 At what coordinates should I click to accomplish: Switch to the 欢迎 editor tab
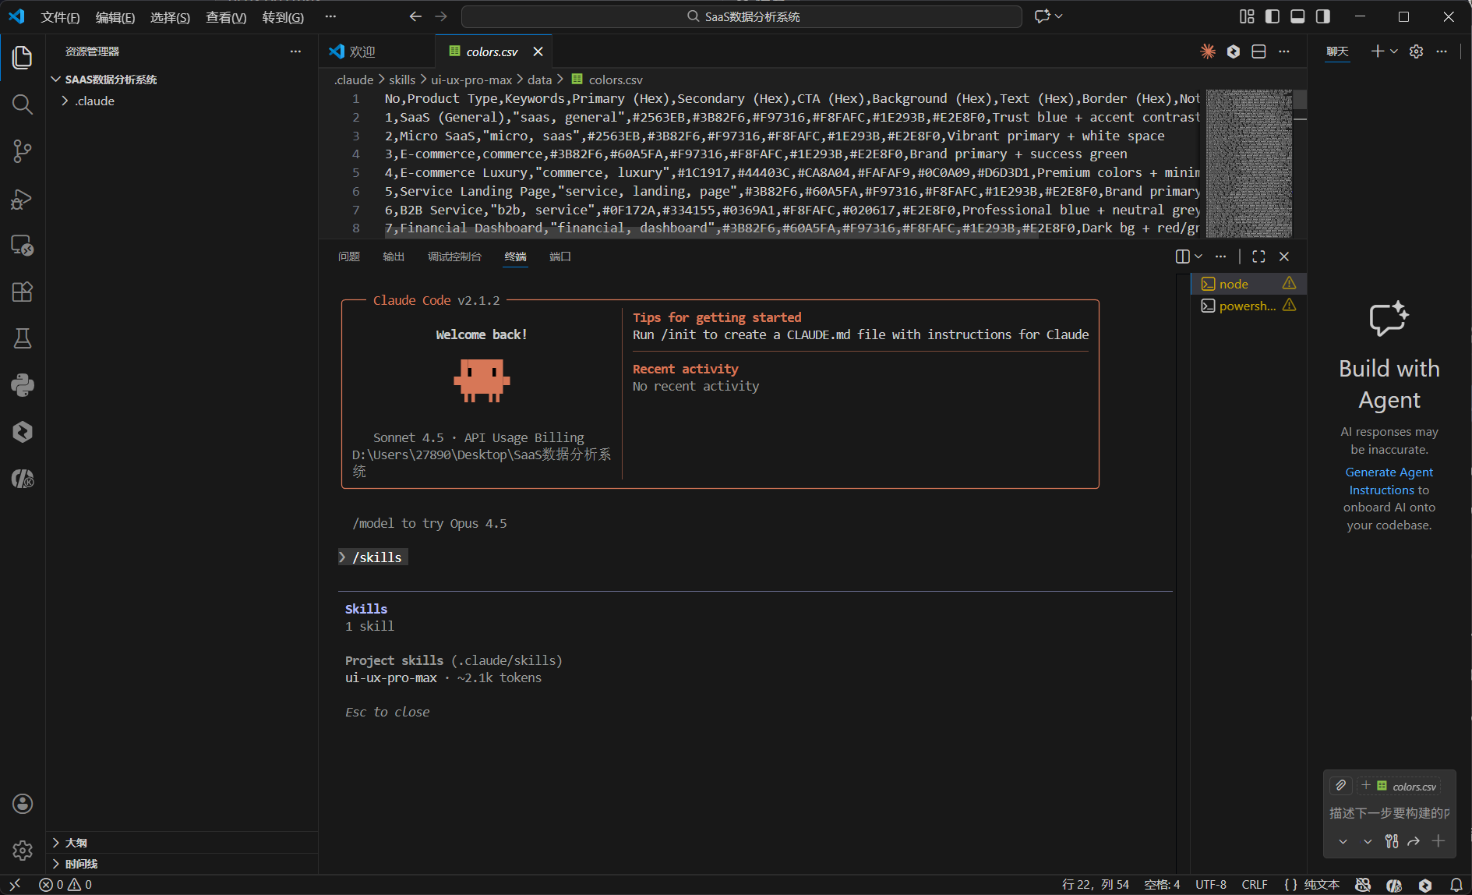pyautogui.click(x=377, y=51)
